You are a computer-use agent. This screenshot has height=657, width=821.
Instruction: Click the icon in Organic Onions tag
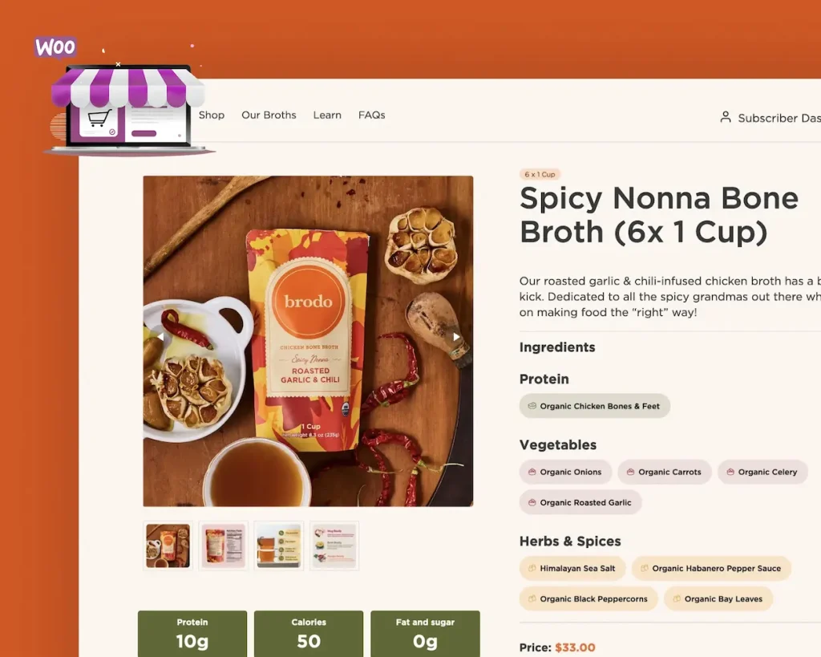[x=532, y=472]
